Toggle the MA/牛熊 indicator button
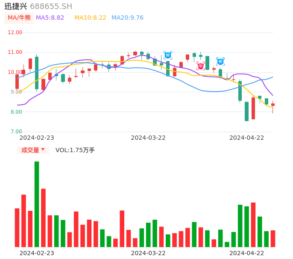The height and width of the screenshot is (259, 293). [x=19, y=18]
